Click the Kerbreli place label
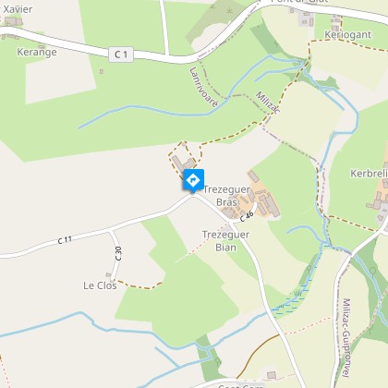The height and width of the screenshot is (388, 388). [369, 174]
